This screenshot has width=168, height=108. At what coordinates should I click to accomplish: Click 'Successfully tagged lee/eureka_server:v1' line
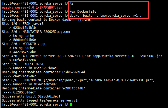pos(40,100)
